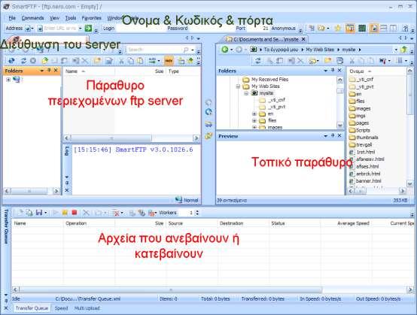Increase Workers count with stepper arrows
The image size is (417, 315).
click(197, 211)
